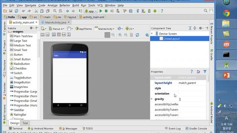
Task: Select LinearLayout in Component Tree
Action: click(180, 39)
